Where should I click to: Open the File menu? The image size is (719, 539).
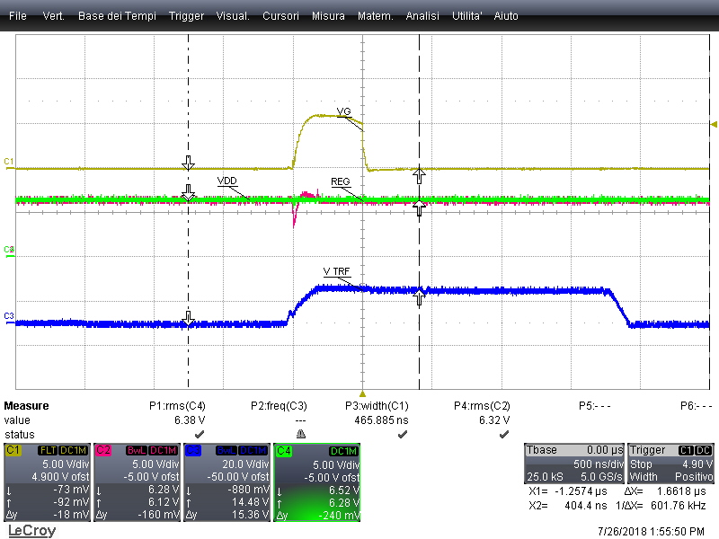(x=17, y=16)
